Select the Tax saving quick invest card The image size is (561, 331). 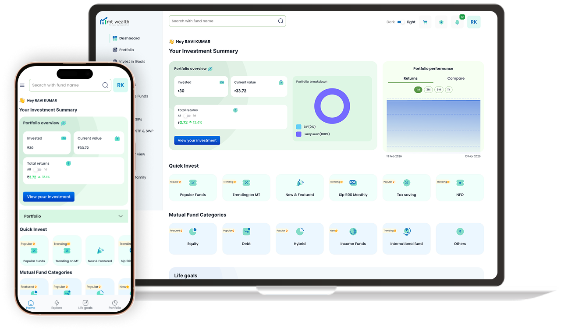point(406,188)
